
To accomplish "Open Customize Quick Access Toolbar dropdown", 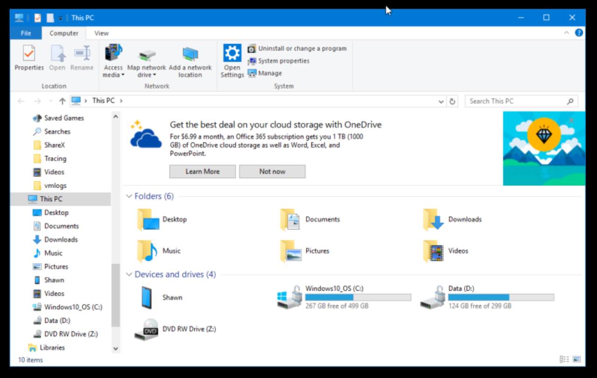I will pos(61,18).
